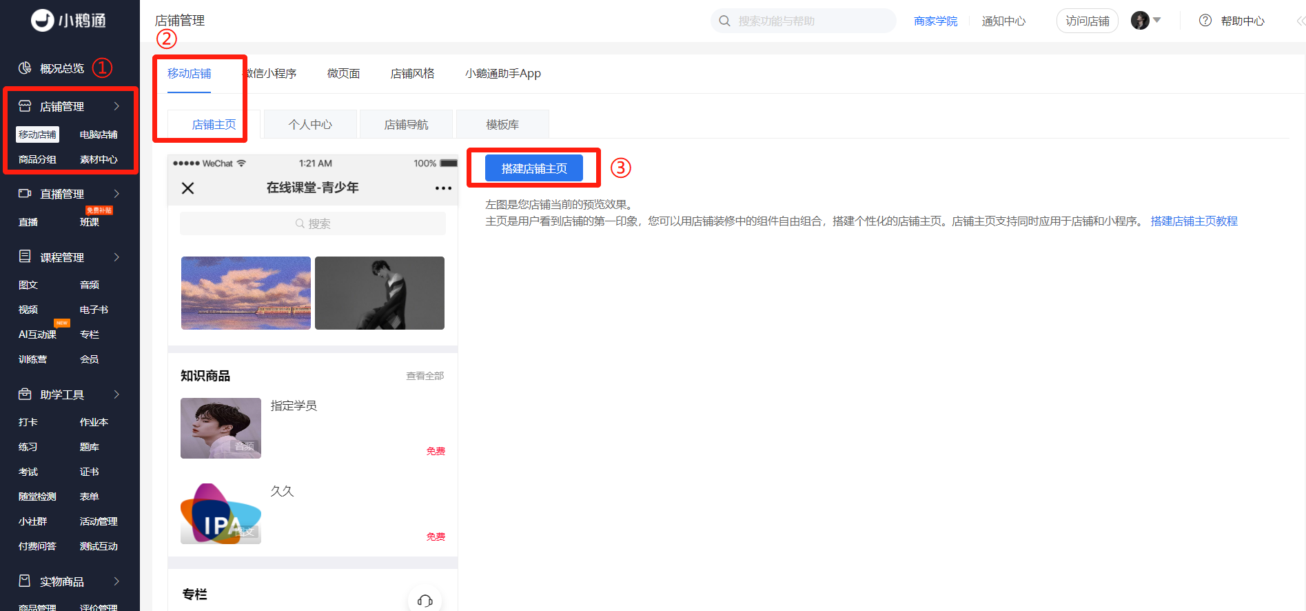Close the phone preview with X icon
Image resolution: width=1306 pixels, height=611 pixels.
(x=187, y=188)
